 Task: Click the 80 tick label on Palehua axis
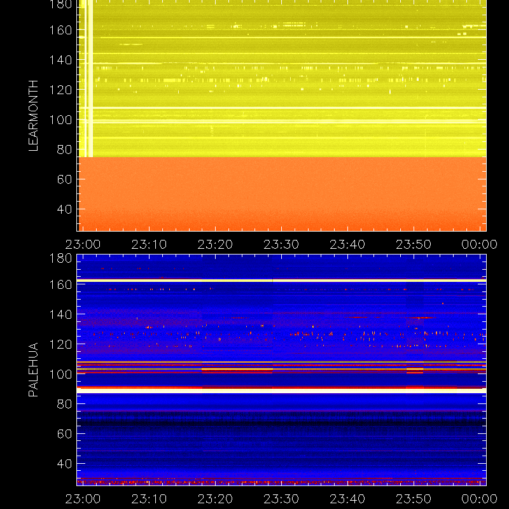pos(64,404)
